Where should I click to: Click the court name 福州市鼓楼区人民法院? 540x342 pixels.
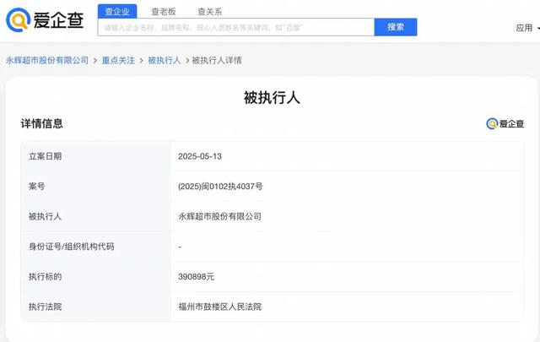point(219,307)
